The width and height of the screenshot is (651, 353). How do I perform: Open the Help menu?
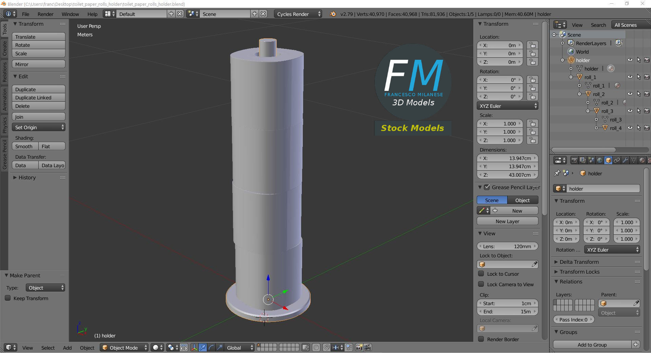point(92,14)
